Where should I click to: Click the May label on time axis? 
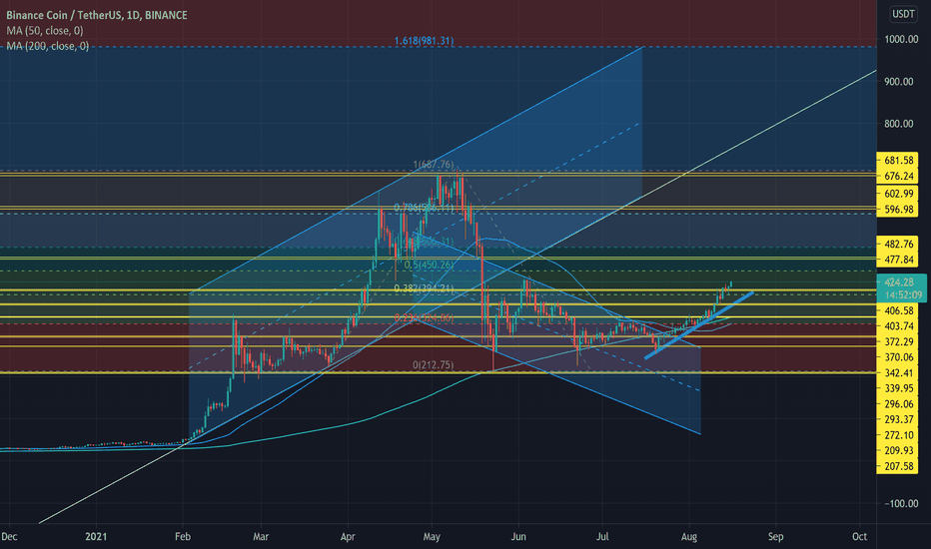point(432,537)
